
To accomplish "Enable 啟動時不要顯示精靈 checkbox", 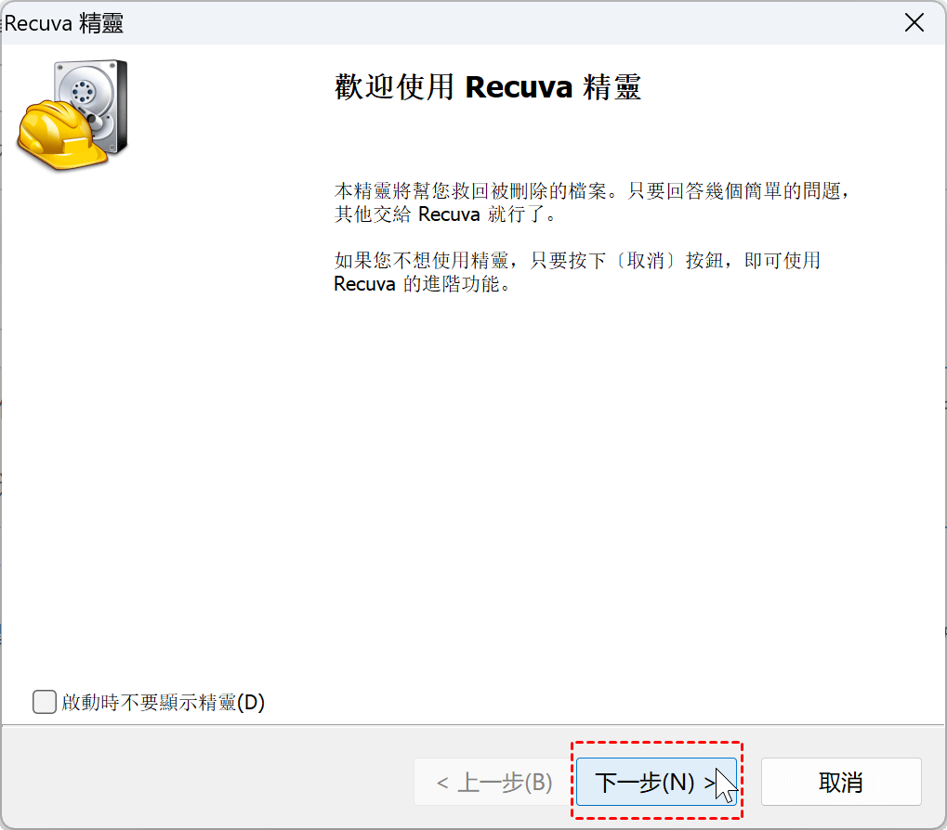I will click(x=44, y=702).
